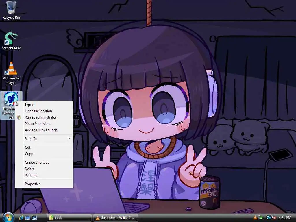Click the VLC cone tray icon
This screenshot has width=296, height=222.
pyautogui.click(x=255, y=218)
